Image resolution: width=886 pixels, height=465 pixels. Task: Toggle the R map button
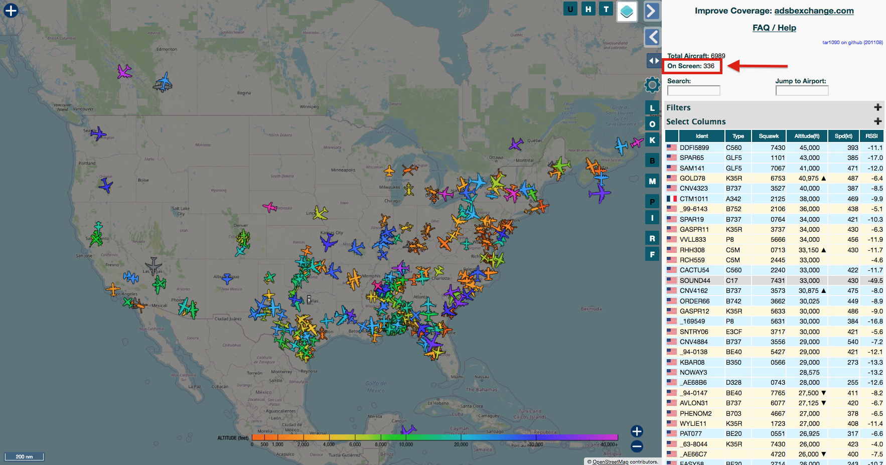click(x=652, y=238)
